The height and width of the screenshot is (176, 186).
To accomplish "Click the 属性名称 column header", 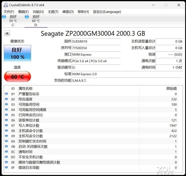I will (25, 89).
